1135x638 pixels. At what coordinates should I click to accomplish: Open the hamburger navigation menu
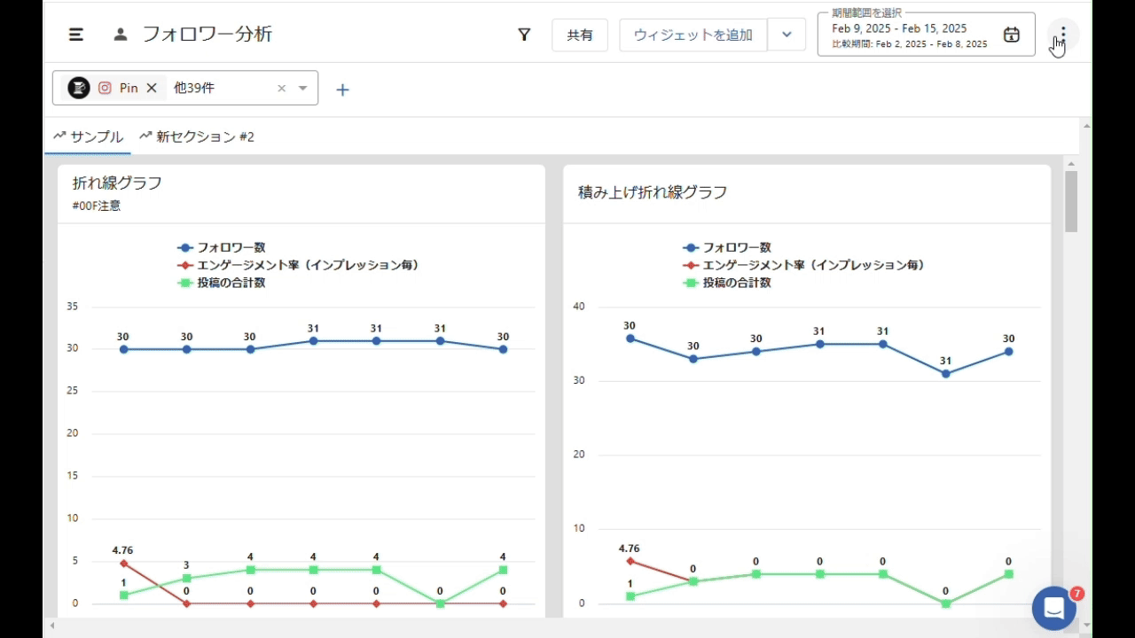76,35
